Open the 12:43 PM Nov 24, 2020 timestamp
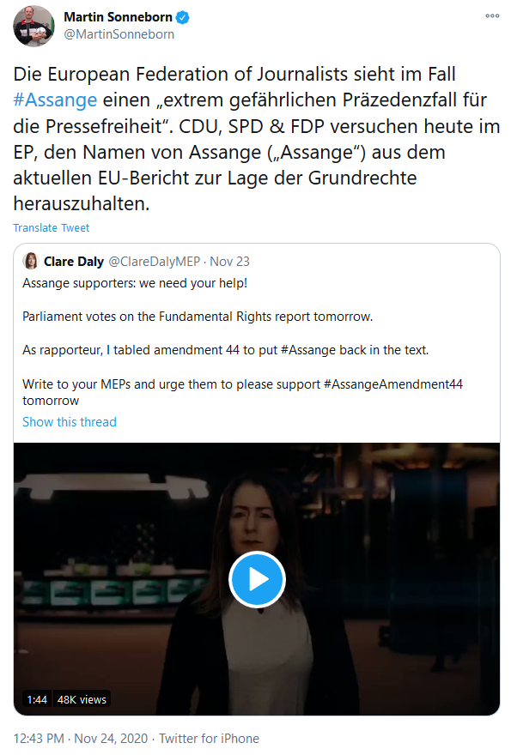 coord(81,738)
